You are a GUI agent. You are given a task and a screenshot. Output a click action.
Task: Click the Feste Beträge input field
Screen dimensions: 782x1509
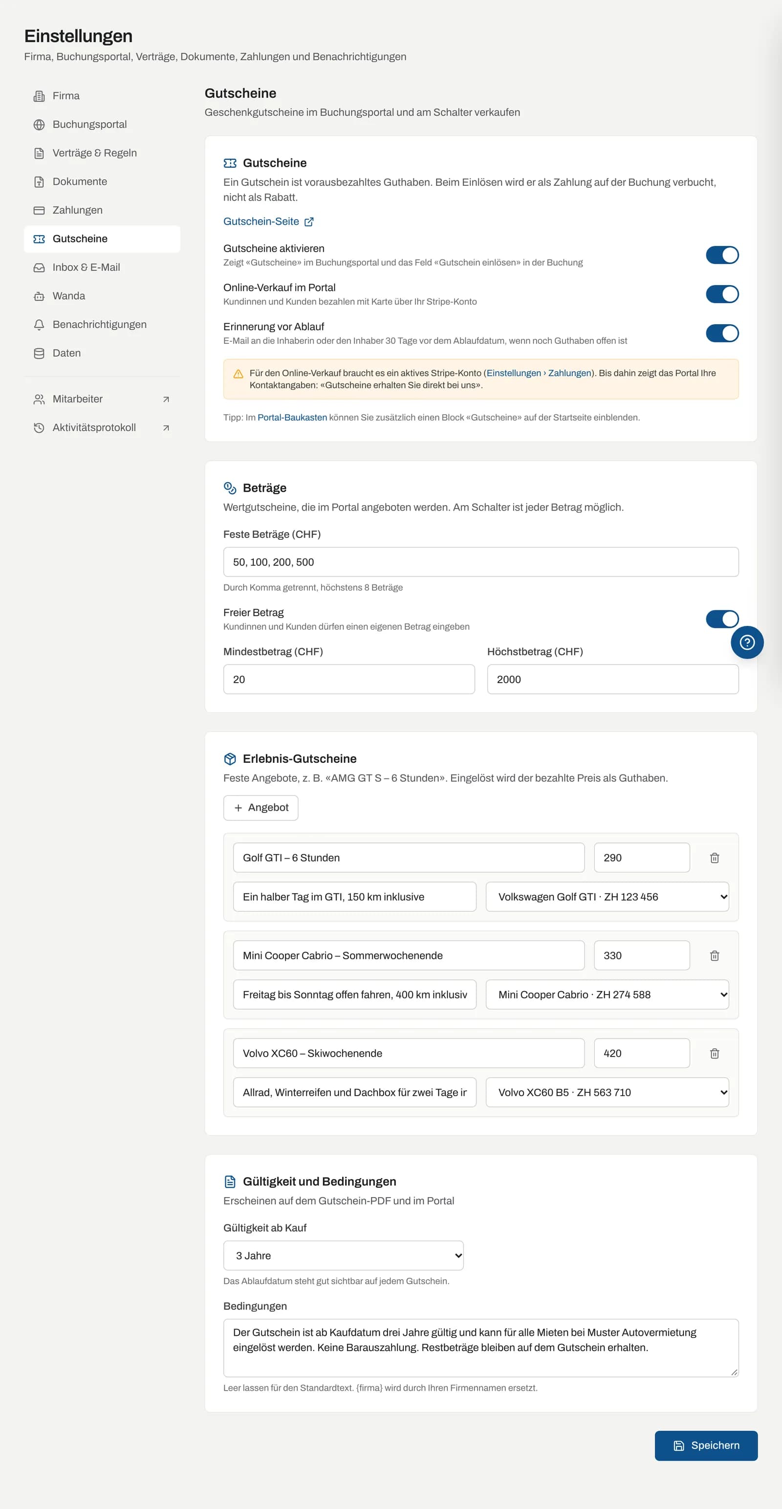point(480,562)
